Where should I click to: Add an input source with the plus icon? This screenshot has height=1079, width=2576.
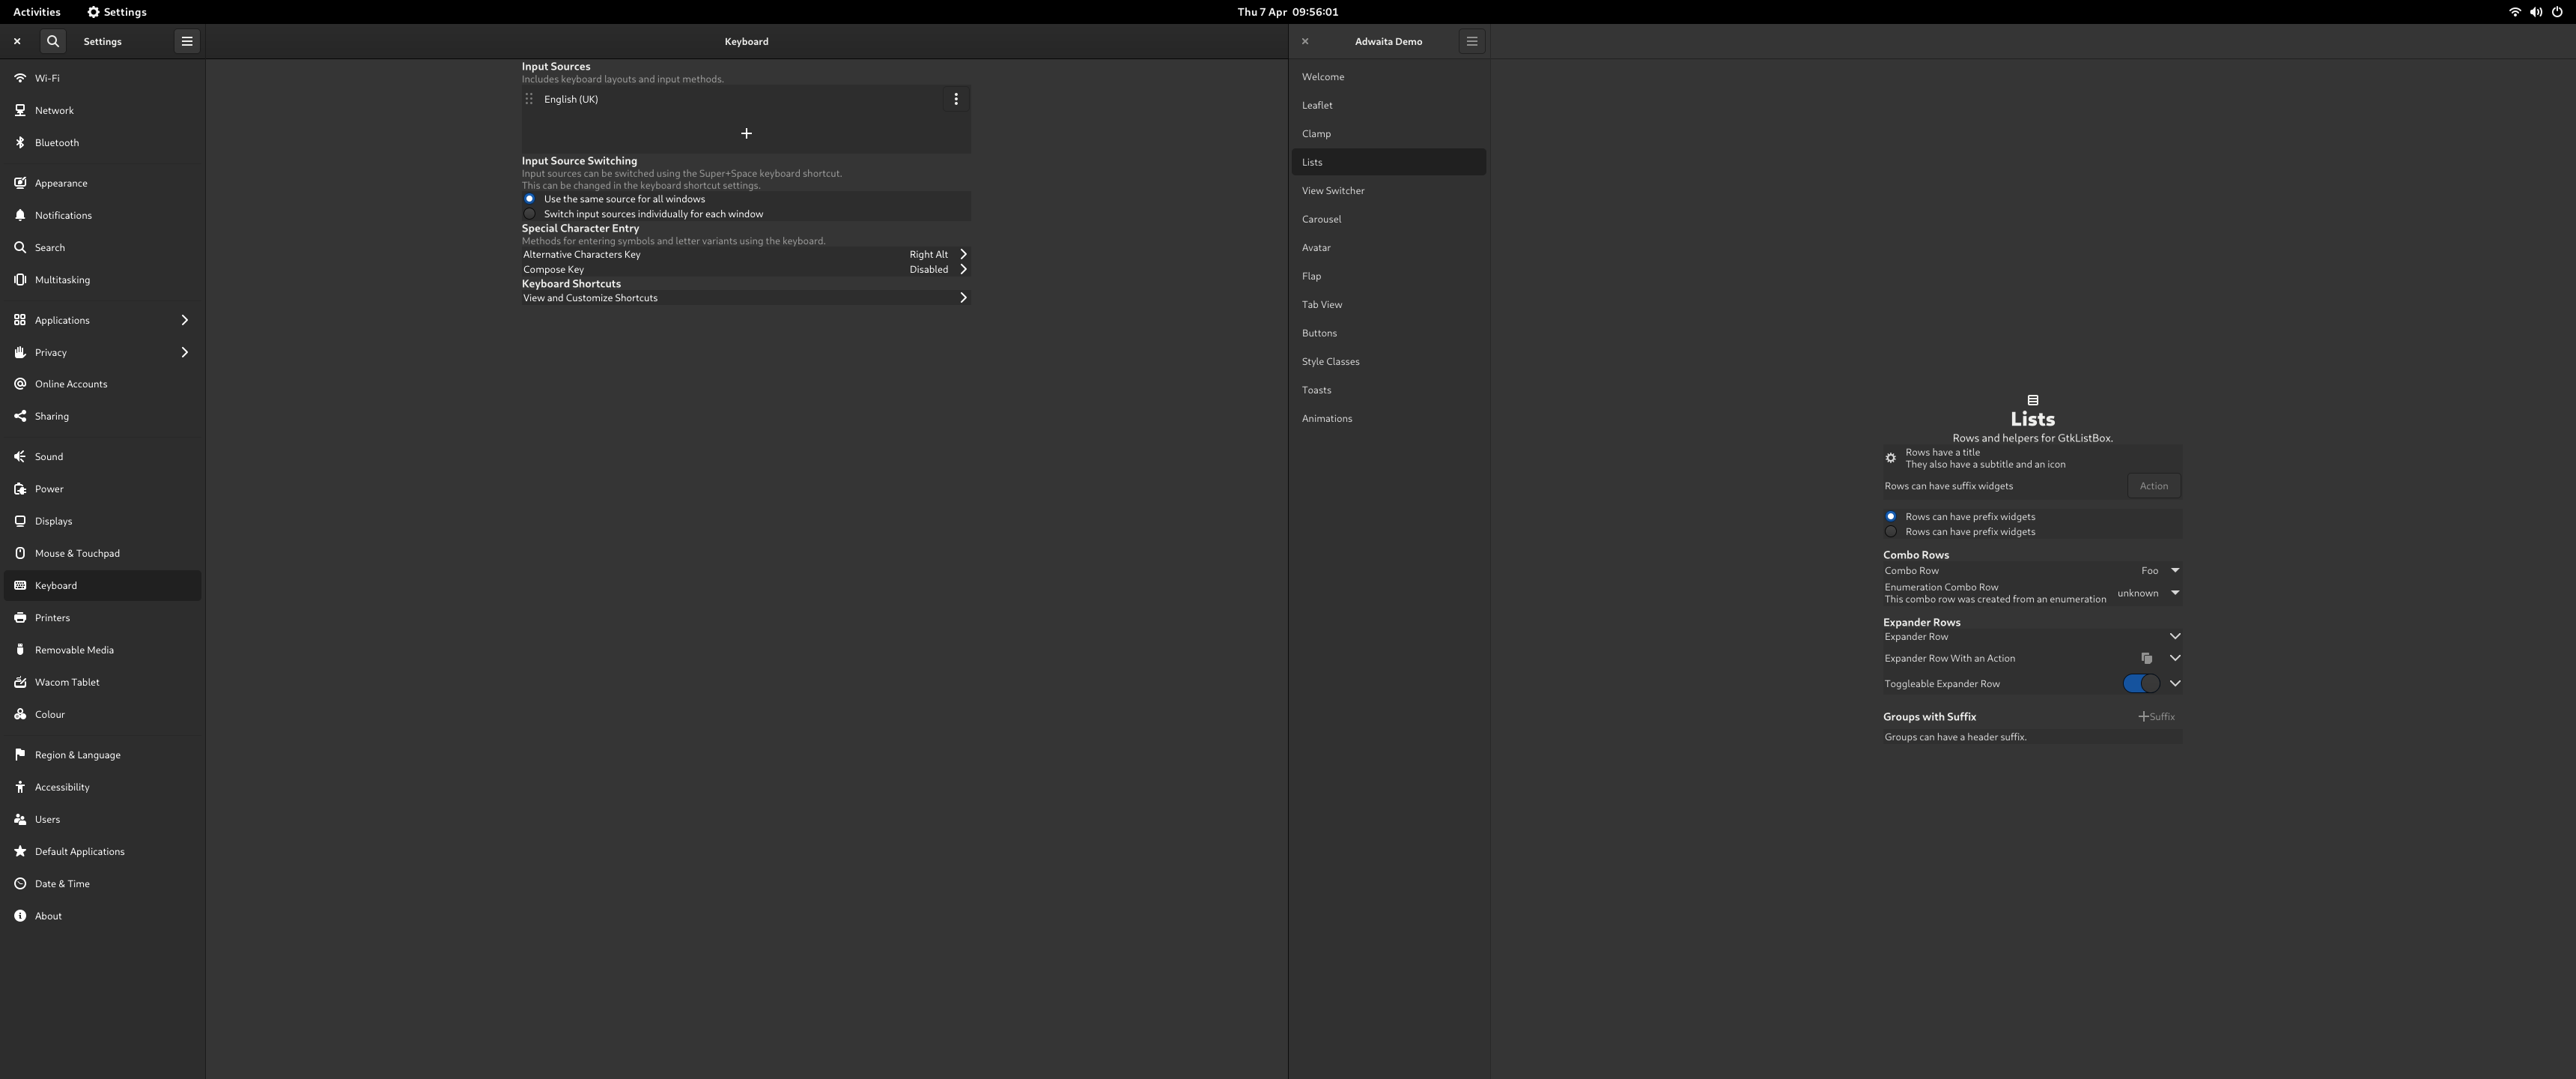tap(746, 133)
